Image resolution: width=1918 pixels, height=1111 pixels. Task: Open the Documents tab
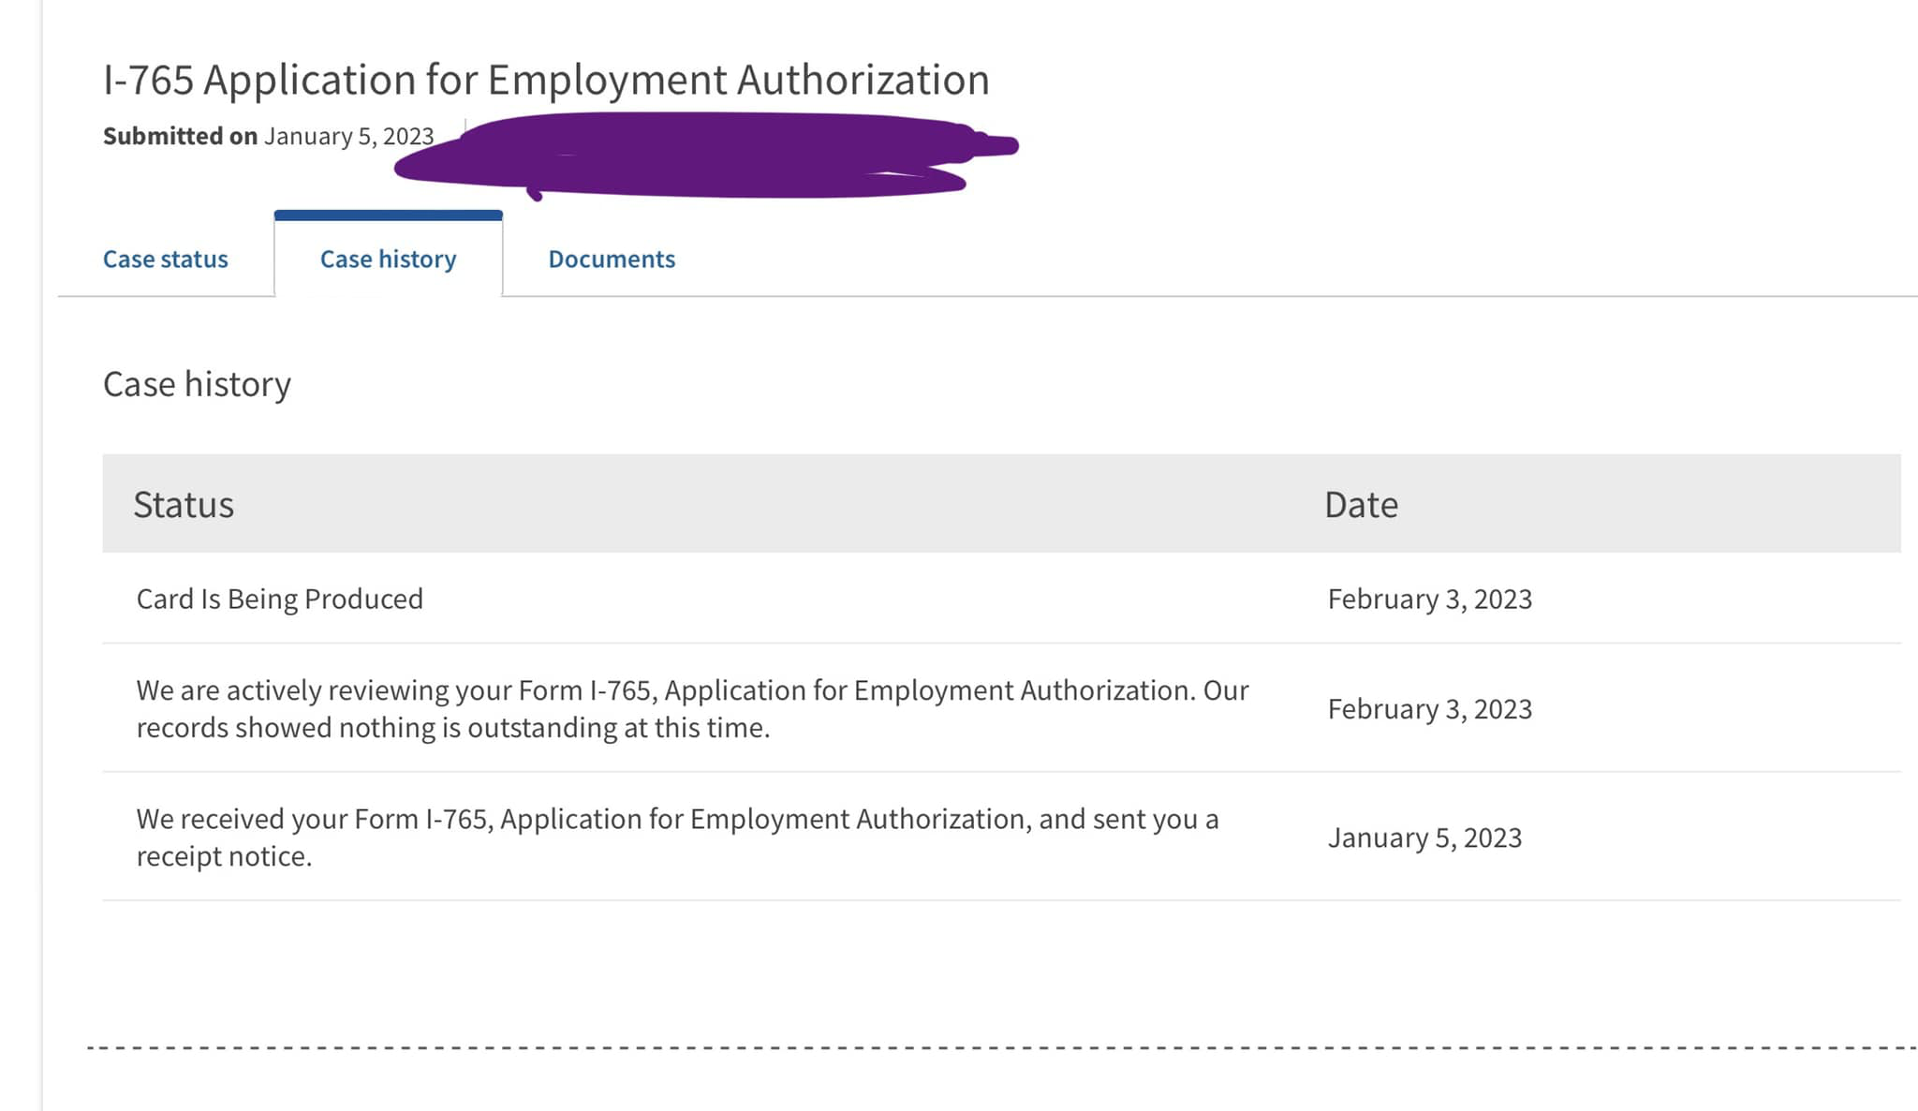tap(612, 259)
